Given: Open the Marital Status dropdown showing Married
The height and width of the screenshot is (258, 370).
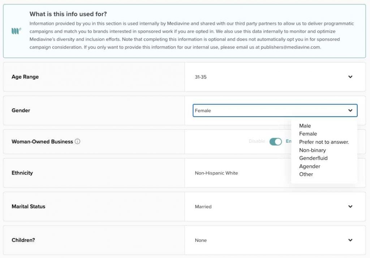Looking at the screenshot, I should pyautogui.click(x=253, y=206).
